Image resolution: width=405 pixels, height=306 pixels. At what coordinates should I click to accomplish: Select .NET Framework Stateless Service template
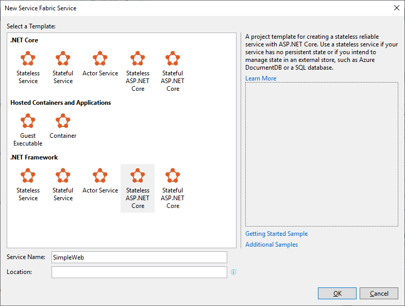[x=28, y=184]
